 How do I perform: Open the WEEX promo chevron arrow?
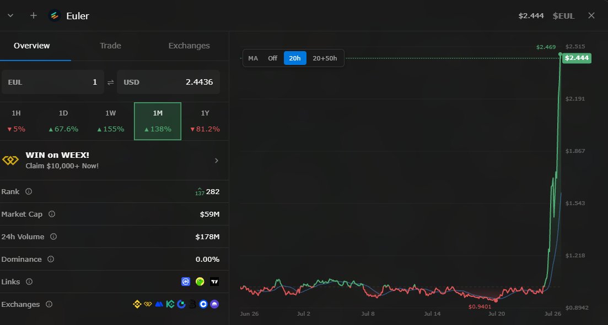point(217,161)
